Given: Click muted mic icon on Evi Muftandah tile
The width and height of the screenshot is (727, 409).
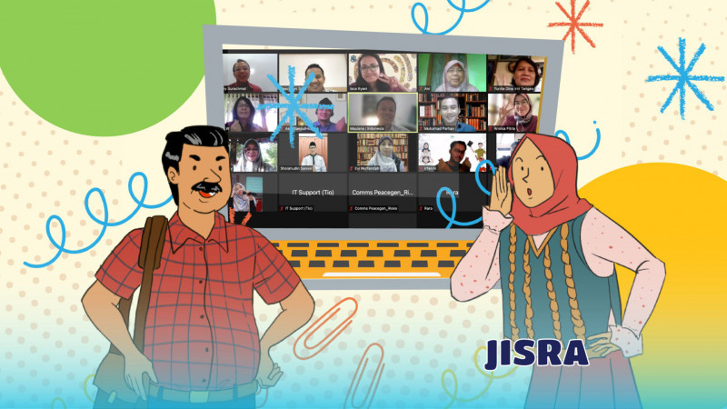Looking at the screenshot, I should pyautogui.click(x=352, y=168).
